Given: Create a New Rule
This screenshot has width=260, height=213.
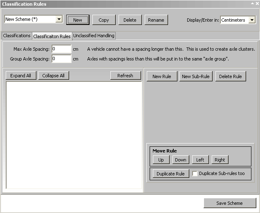Looking at the screenshot, I should point(161,76).
